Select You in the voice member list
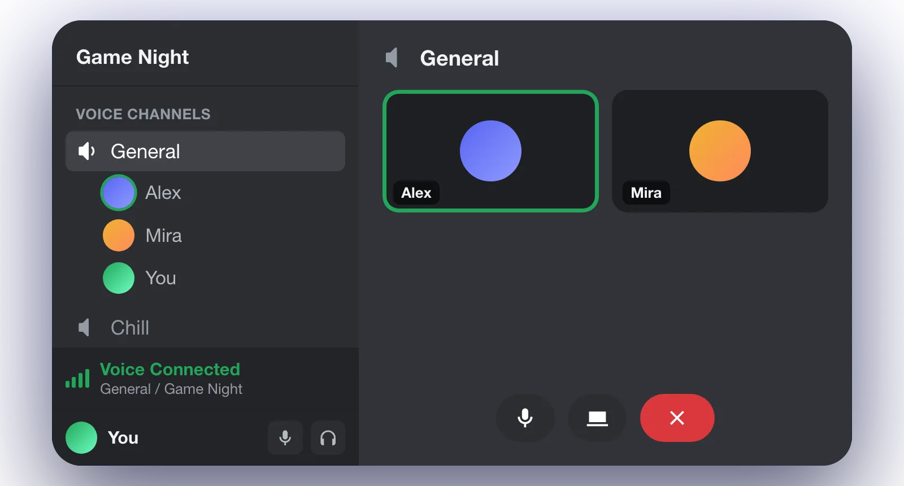Screen dimensions: 904x486 point(160,278)
